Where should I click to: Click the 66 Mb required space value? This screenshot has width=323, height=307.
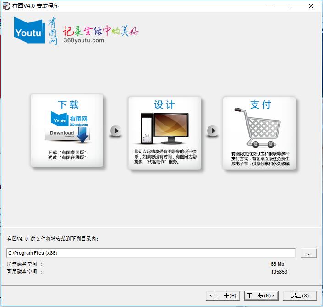277,264
